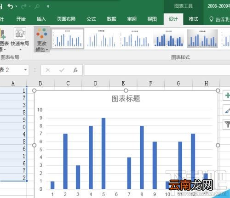Click the Chart Elements plus button
The height and width of the screenshot is (198, 230).
click(x=227, y=96)
